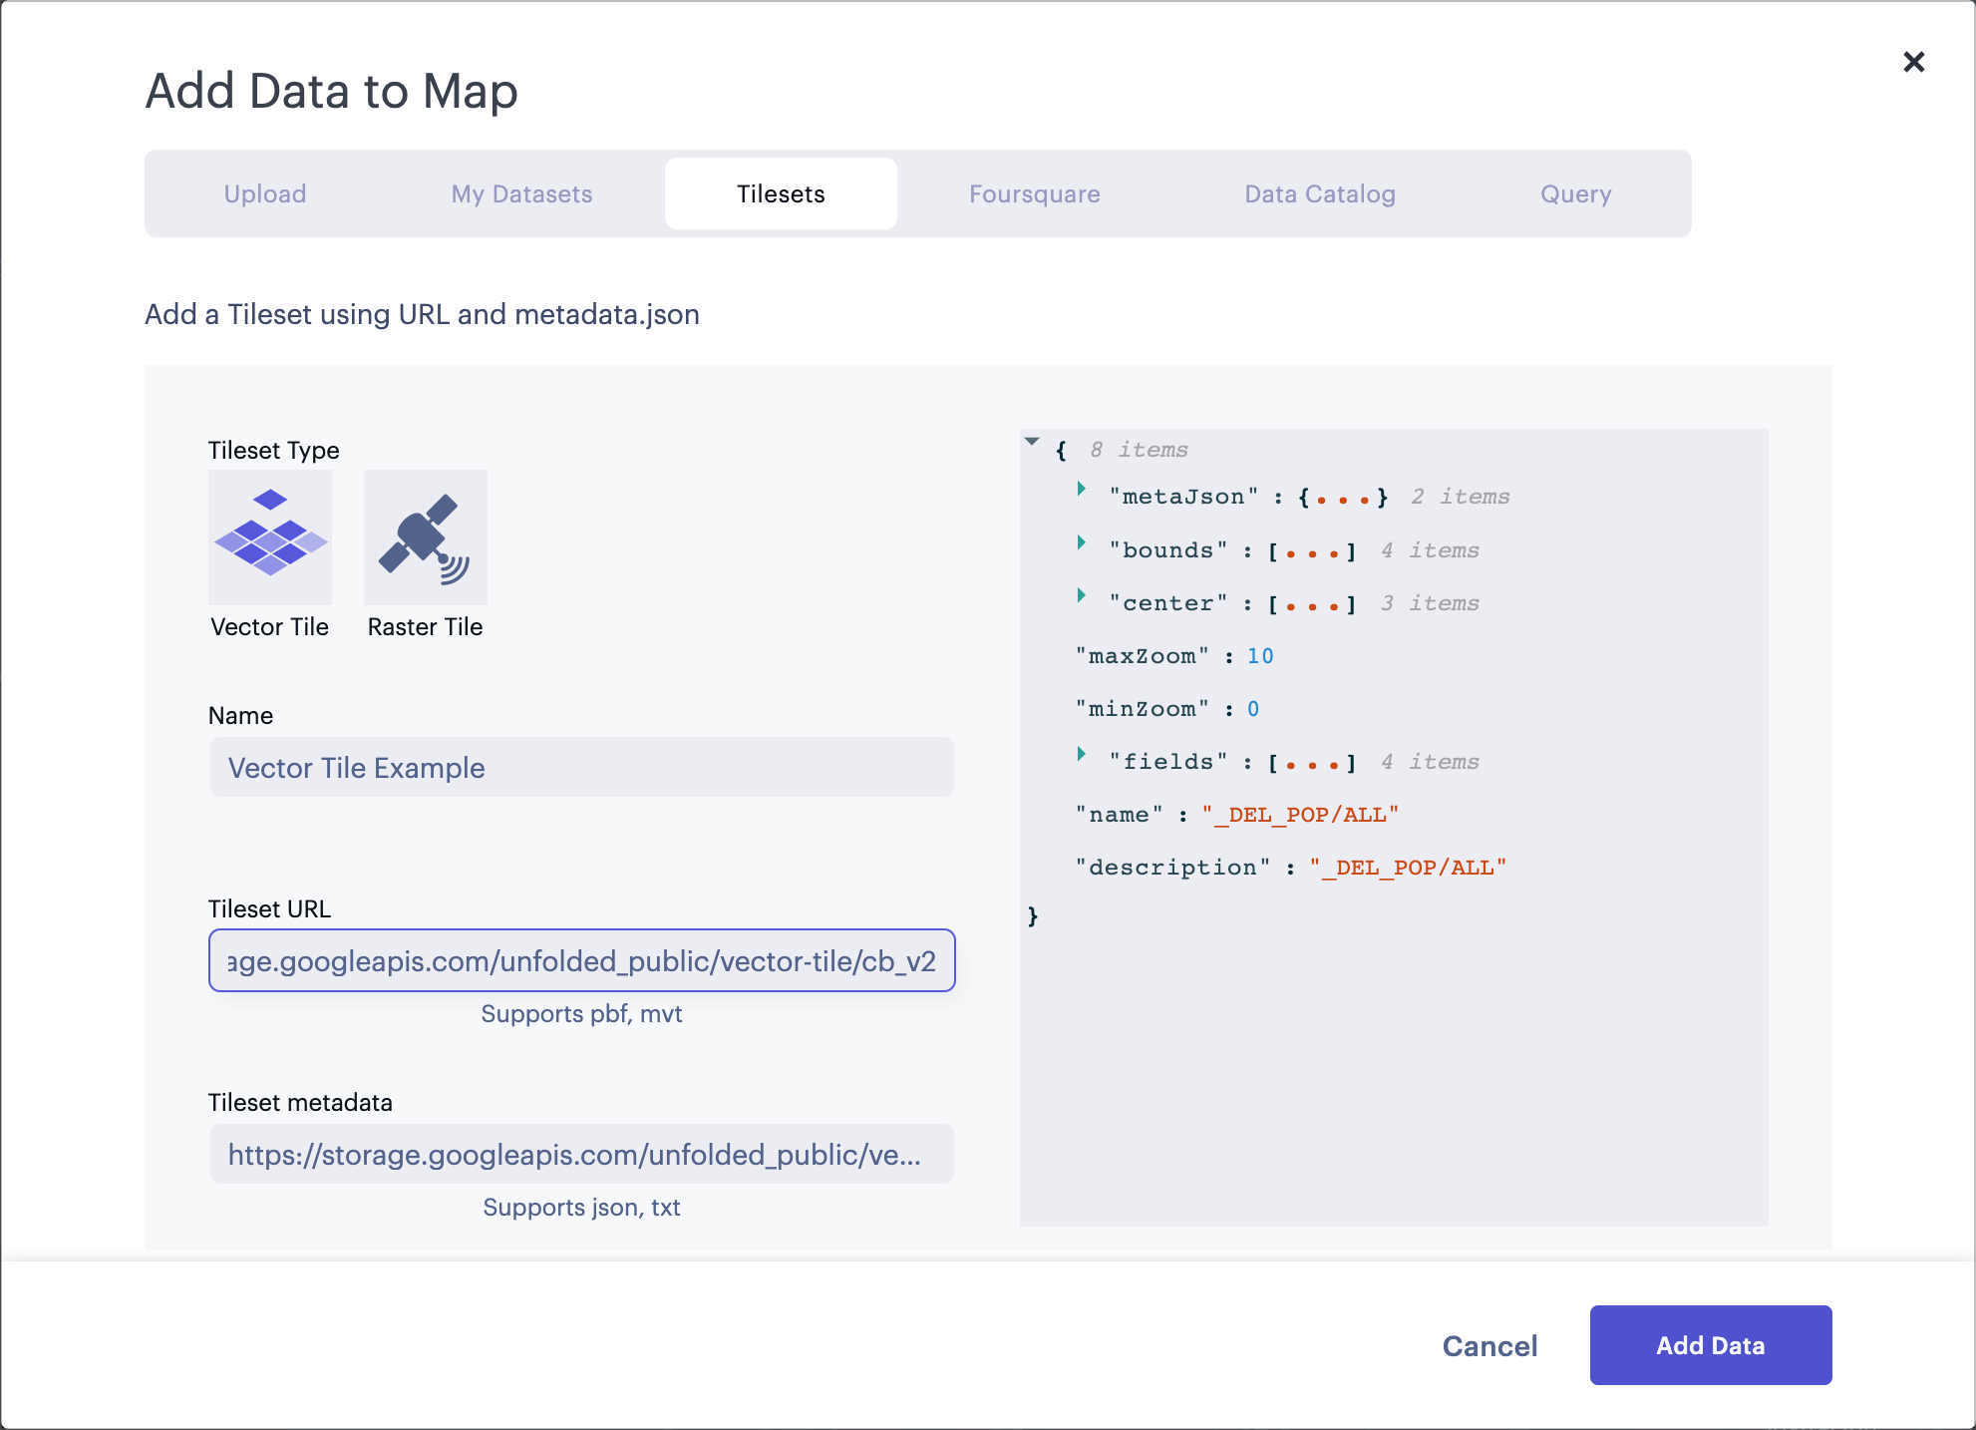1976x1430 pixels.
Task: Go to the Foursquare tab
Action: coord(1034,193)
